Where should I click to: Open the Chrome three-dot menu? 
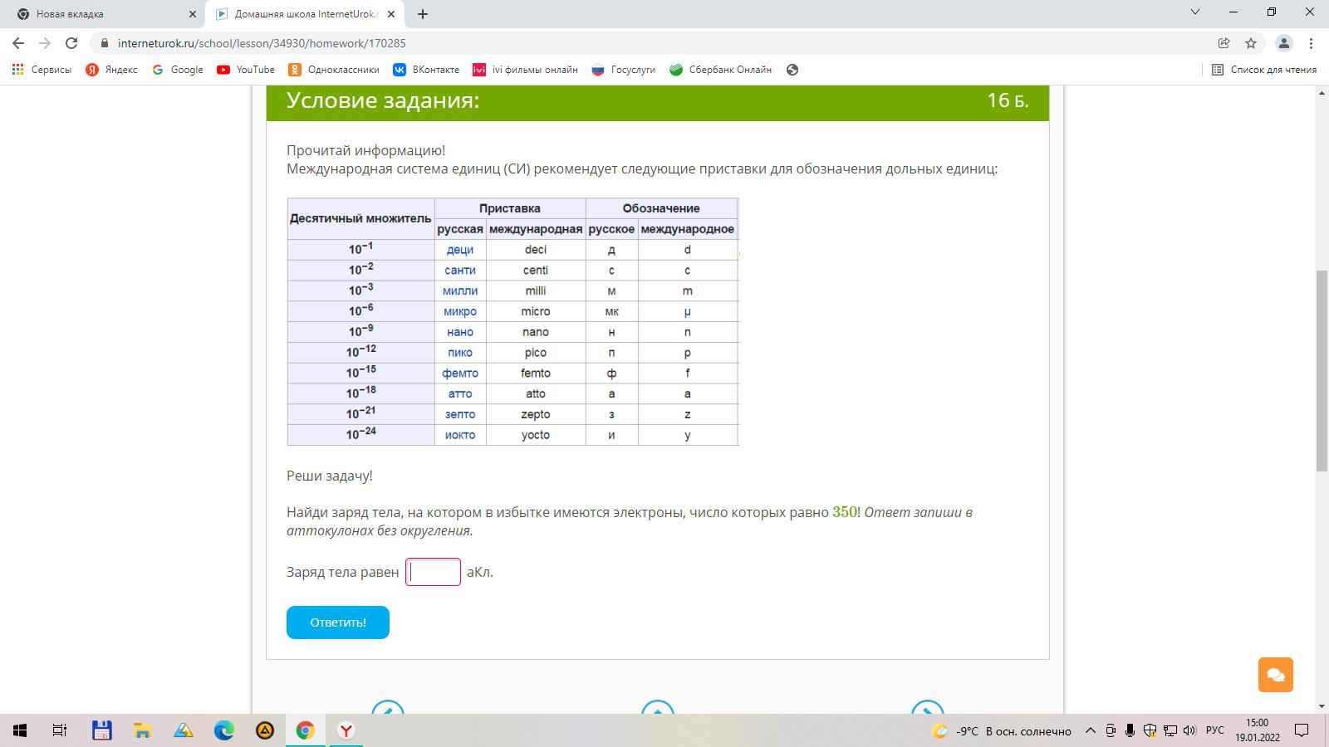click(x=1312, y=43)
